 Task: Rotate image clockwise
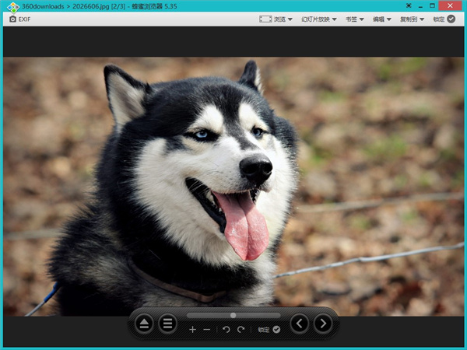241,330
